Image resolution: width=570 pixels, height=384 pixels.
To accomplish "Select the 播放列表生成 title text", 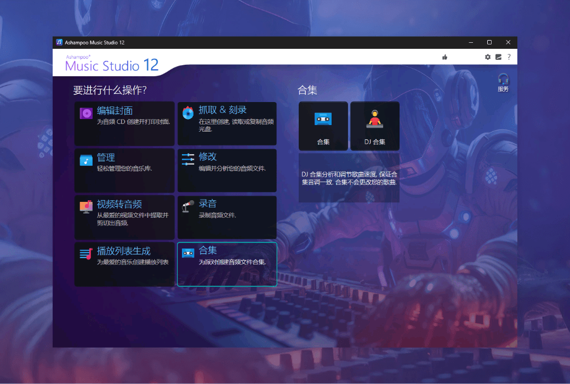I will [124, 251].
